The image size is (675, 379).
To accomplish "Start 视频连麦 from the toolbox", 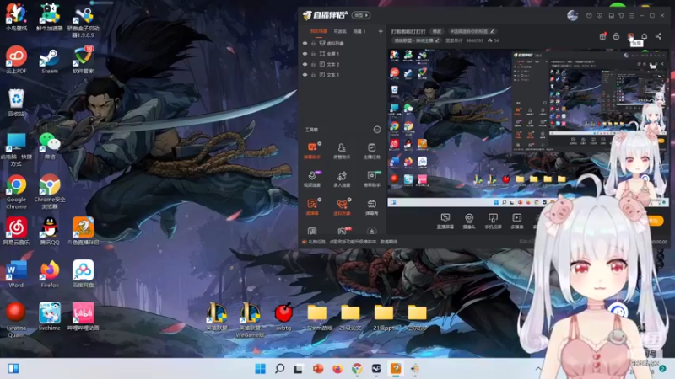I will coord(312,179).
